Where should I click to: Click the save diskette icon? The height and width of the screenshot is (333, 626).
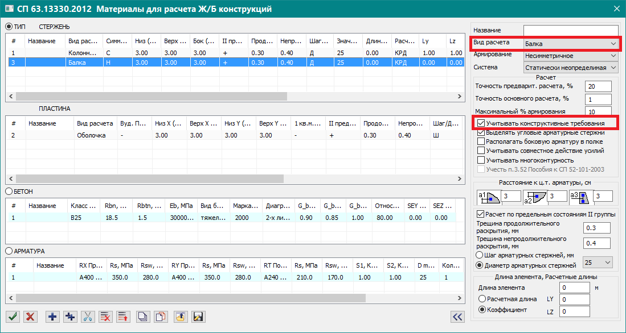click(x=198, y=317)
